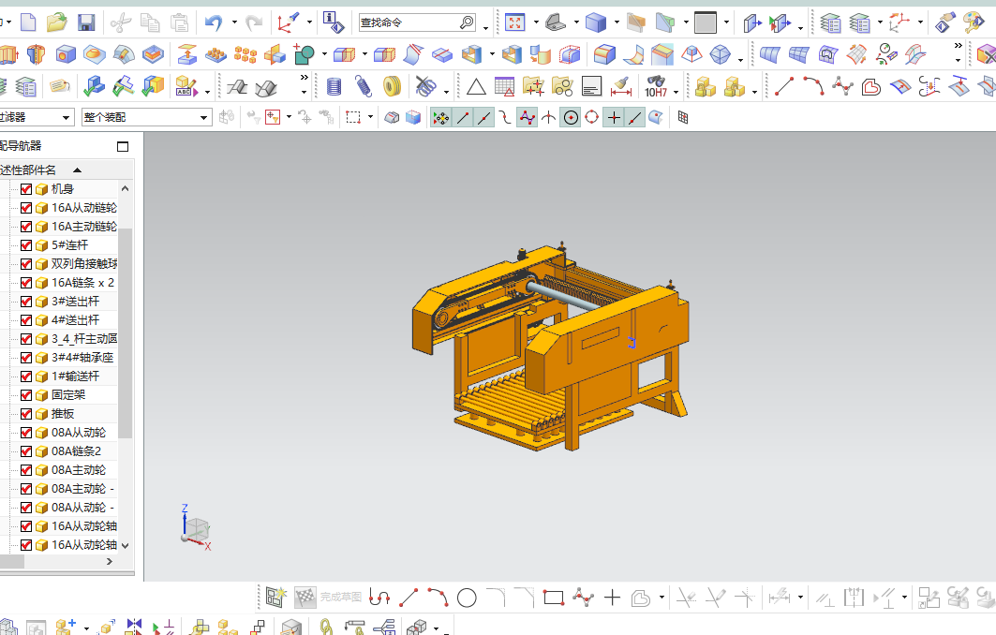Open dropdown next to Offset Curve tool

click(662, 598)
